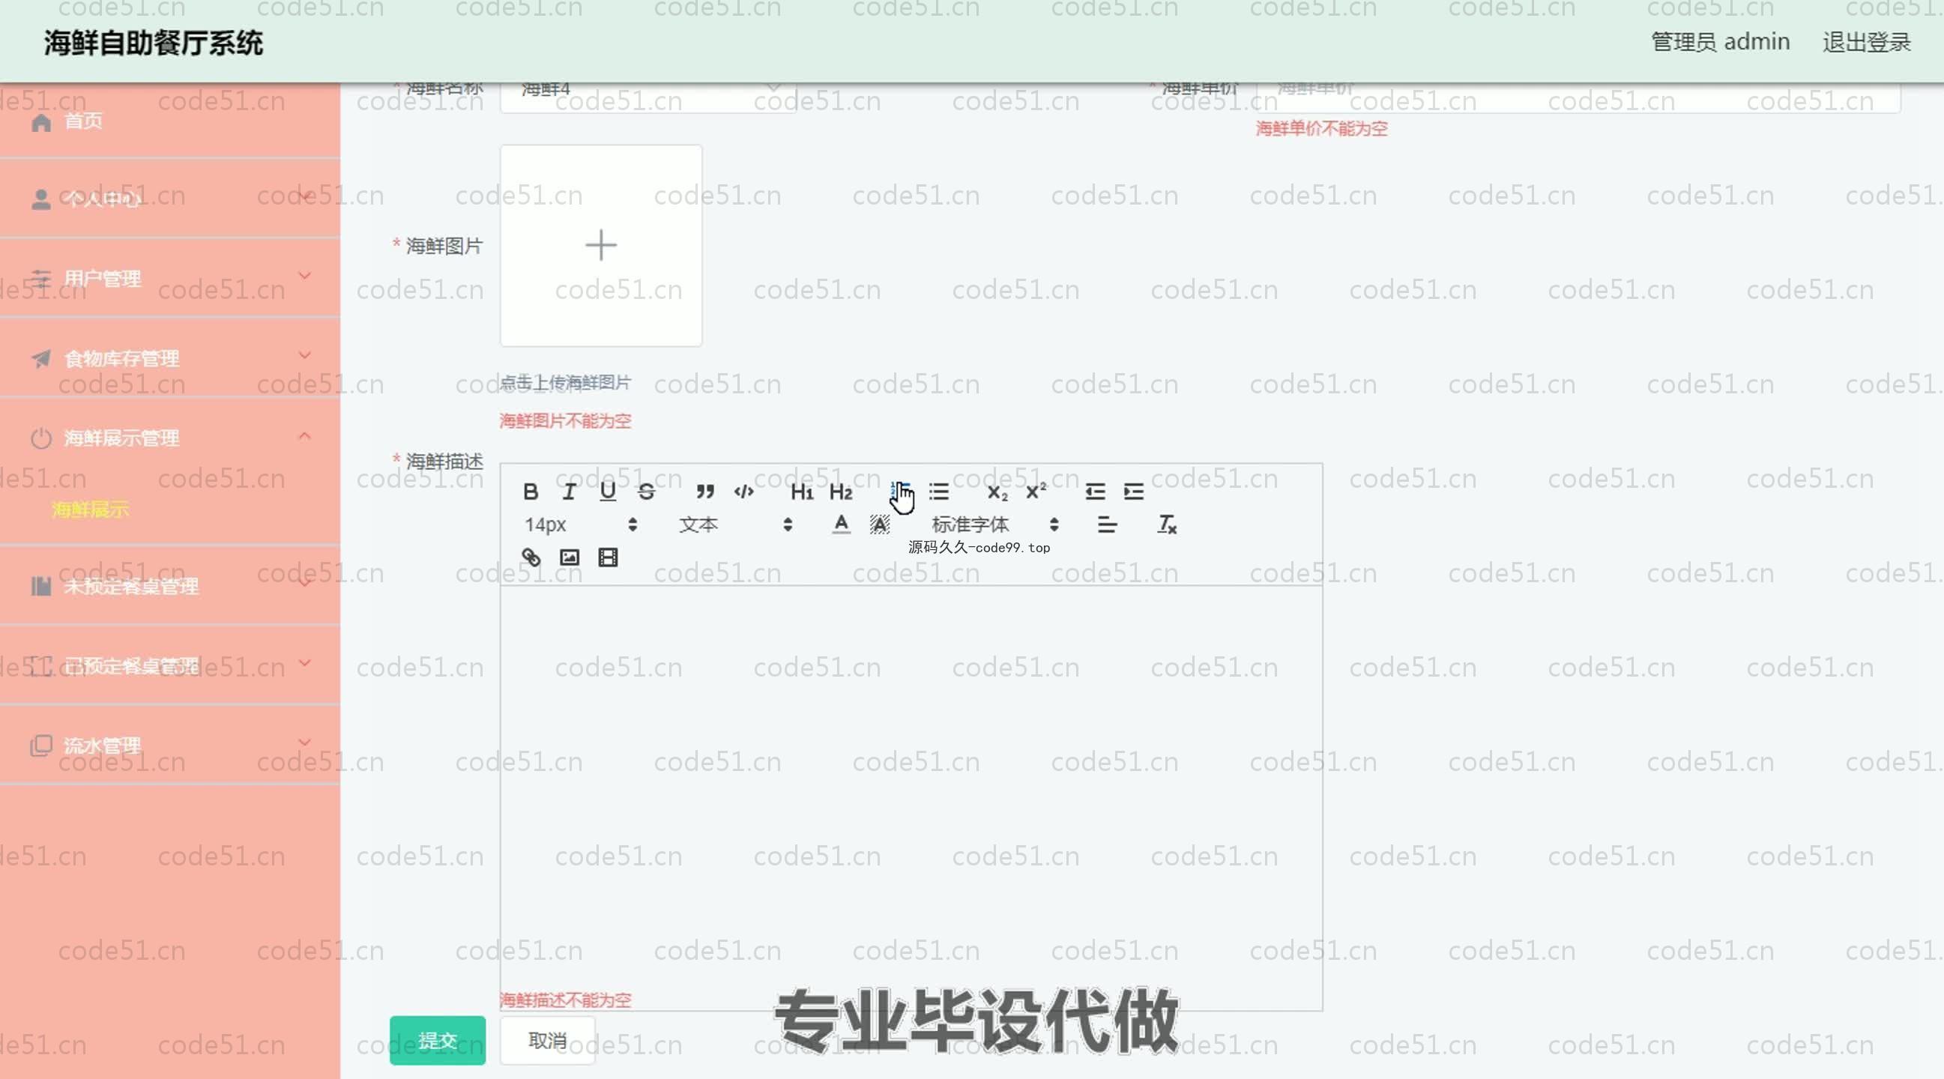Click plus box to upload 海鲜图片
Viewport: 1944px width, 1079px height.
pos(602,246)
